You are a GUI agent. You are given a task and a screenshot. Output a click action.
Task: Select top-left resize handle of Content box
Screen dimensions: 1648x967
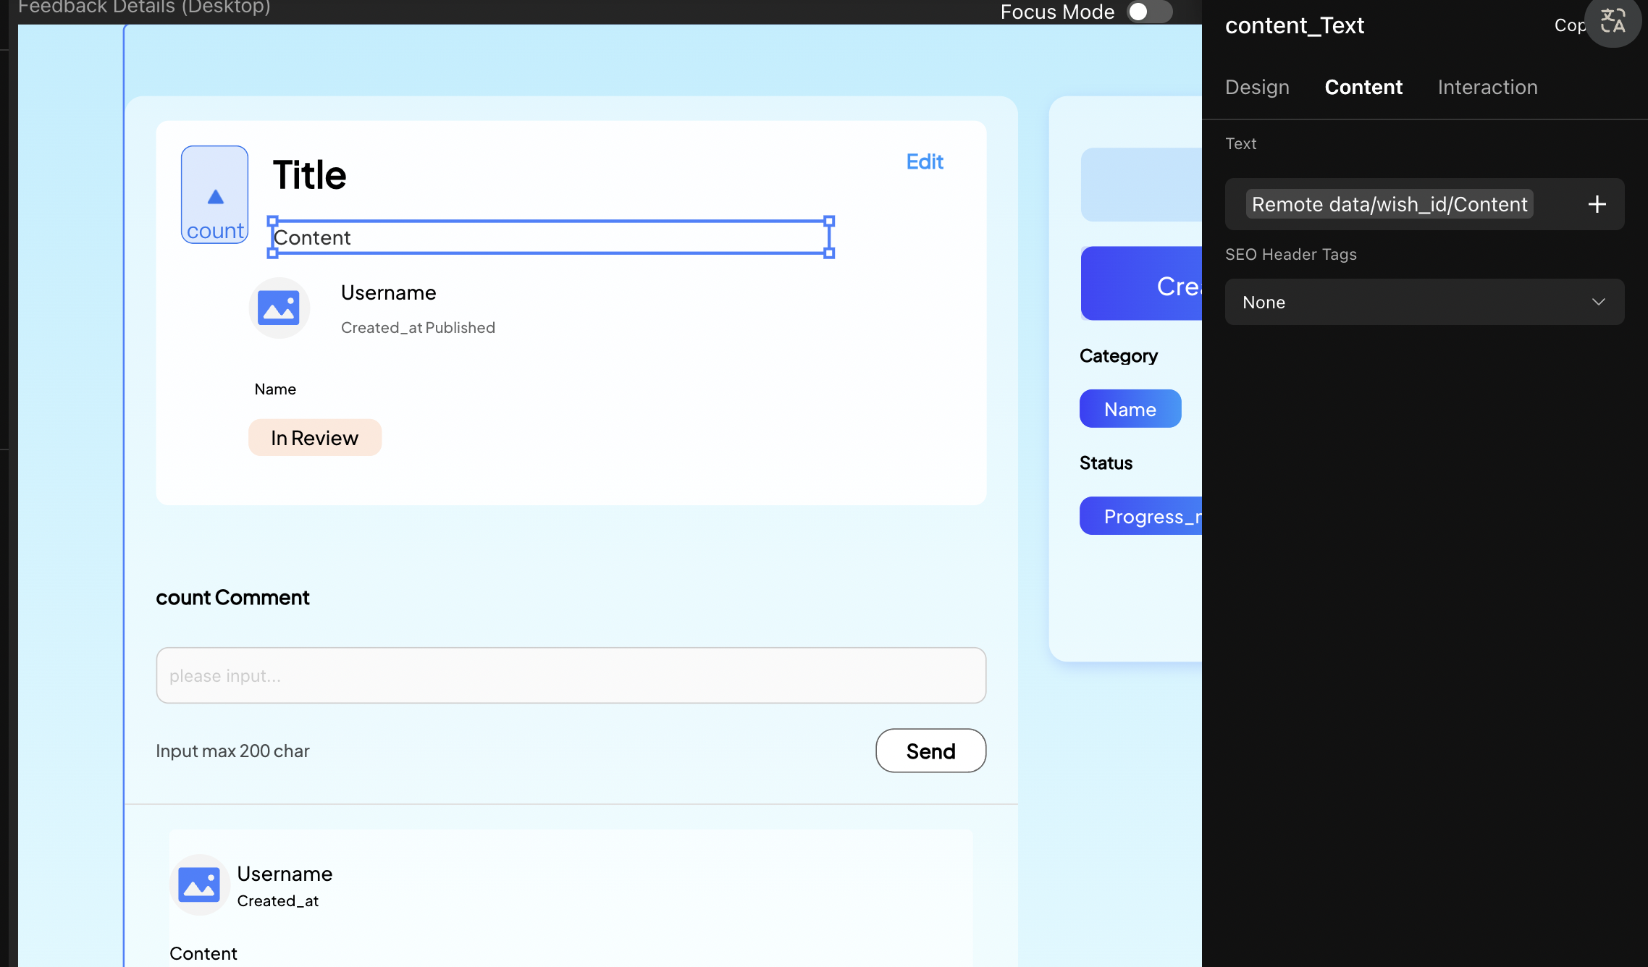point(273,221)
